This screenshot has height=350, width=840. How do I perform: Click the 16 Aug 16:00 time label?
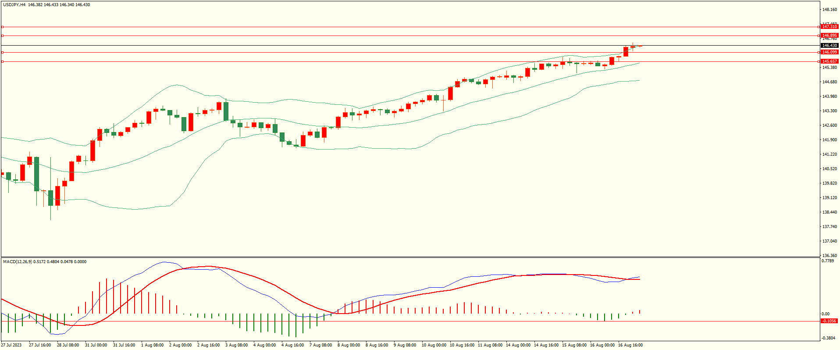click(630, 345)
